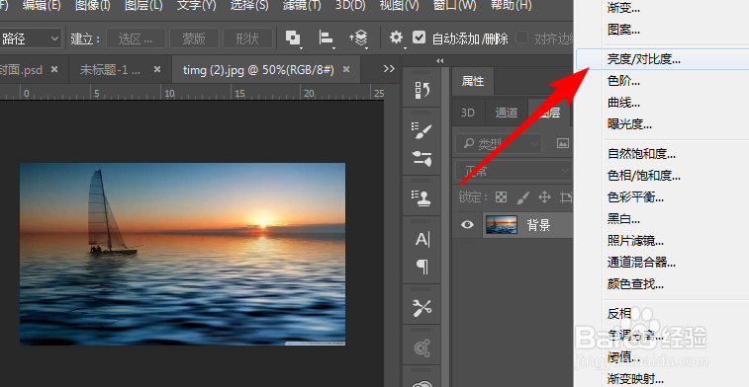This screenshot has width=749, height=387.
Task: Toggle the 对齐边缘 checkbox
Action: [x=522, y=38]
